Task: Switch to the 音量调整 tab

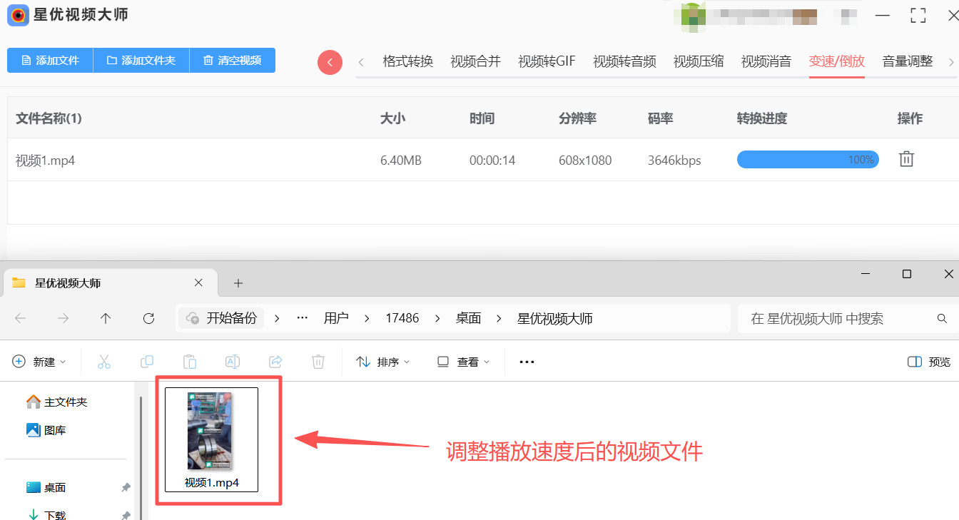Action: pos(908,61)
